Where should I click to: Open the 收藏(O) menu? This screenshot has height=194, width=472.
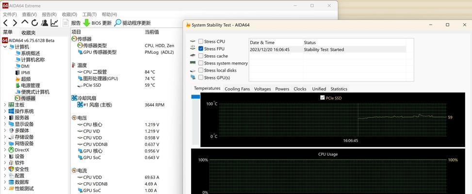coord(69,15)
